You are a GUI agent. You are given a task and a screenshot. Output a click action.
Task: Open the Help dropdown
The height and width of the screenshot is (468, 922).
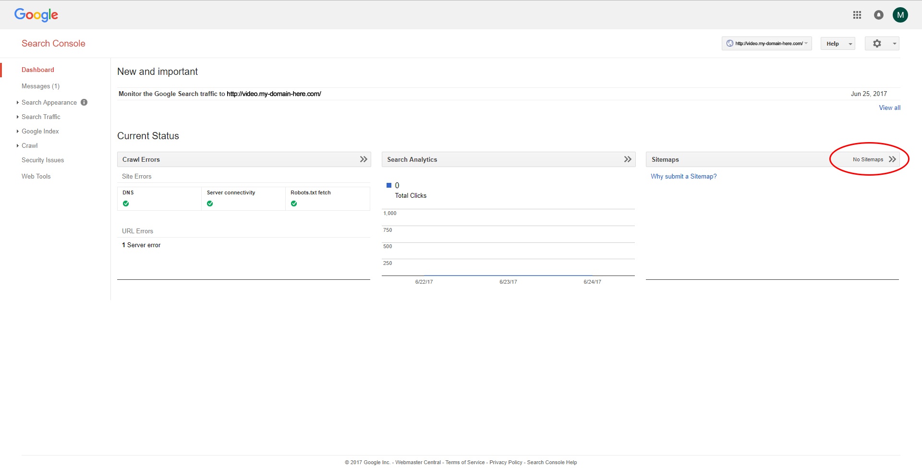(x=838, y=44)
